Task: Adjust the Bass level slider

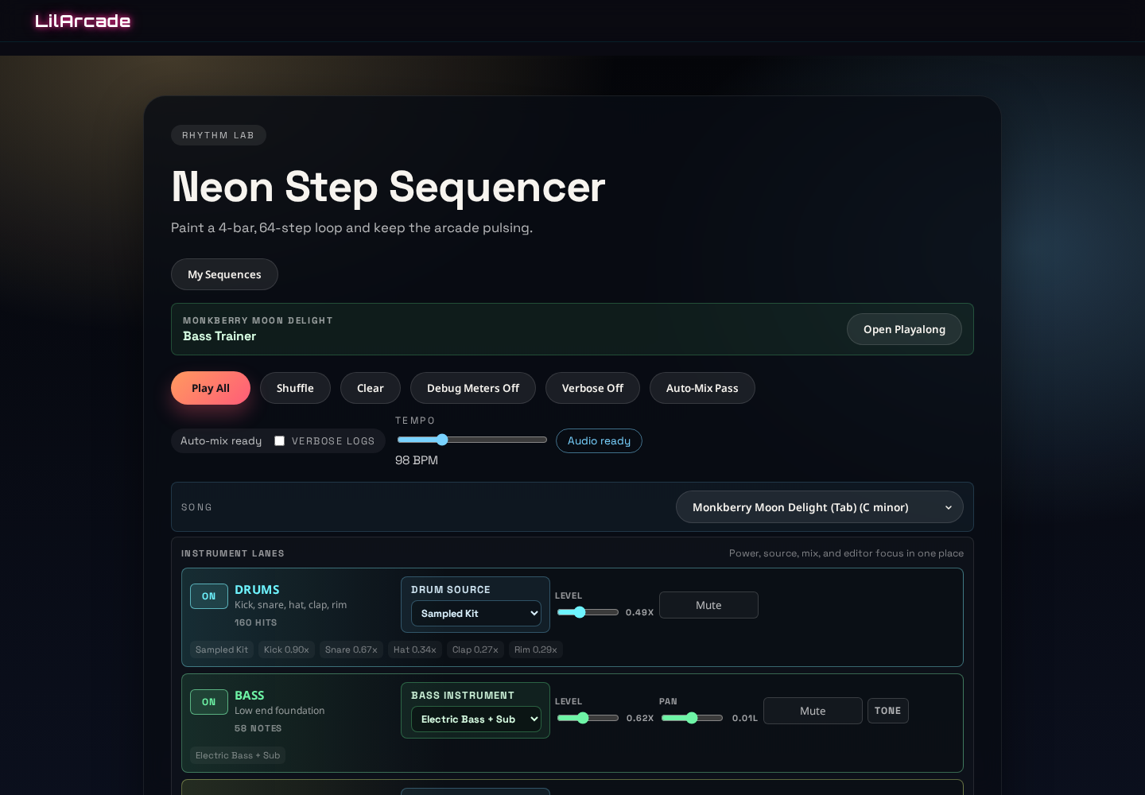Action: tap(588, 718)
